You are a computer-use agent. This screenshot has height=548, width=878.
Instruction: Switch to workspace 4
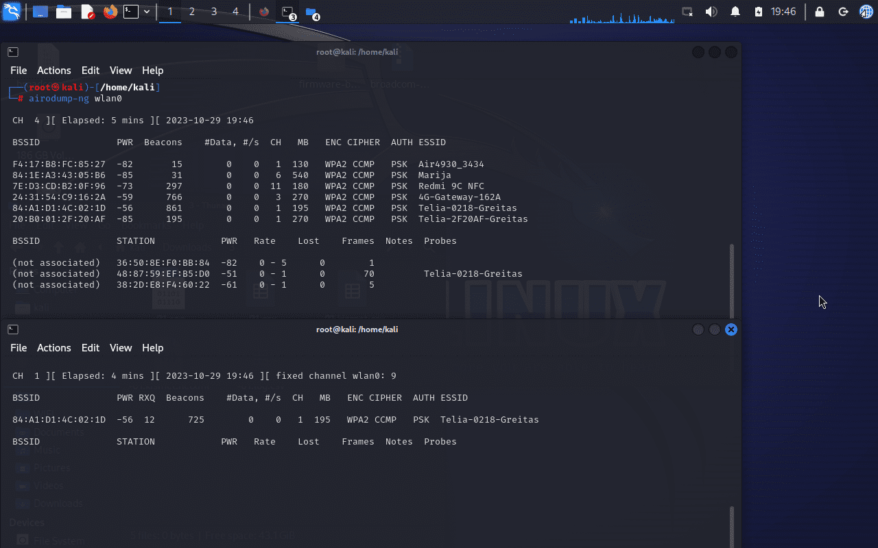235,12
